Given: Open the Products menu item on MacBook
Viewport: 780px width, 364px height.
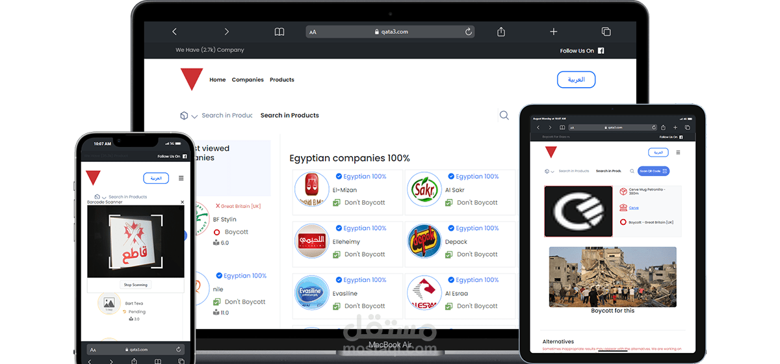Looking at the screenshot, I should pos(282,80).
